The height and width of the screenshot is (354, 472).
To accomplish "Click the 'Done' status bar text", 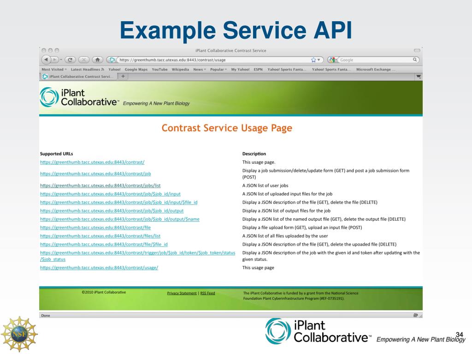I will [x=46, y=315].
